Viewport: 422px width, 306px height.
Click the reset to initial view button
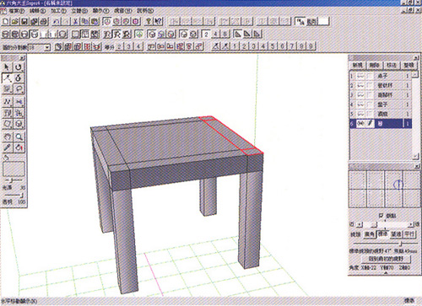pyautogui.click(x=386, y=258)
